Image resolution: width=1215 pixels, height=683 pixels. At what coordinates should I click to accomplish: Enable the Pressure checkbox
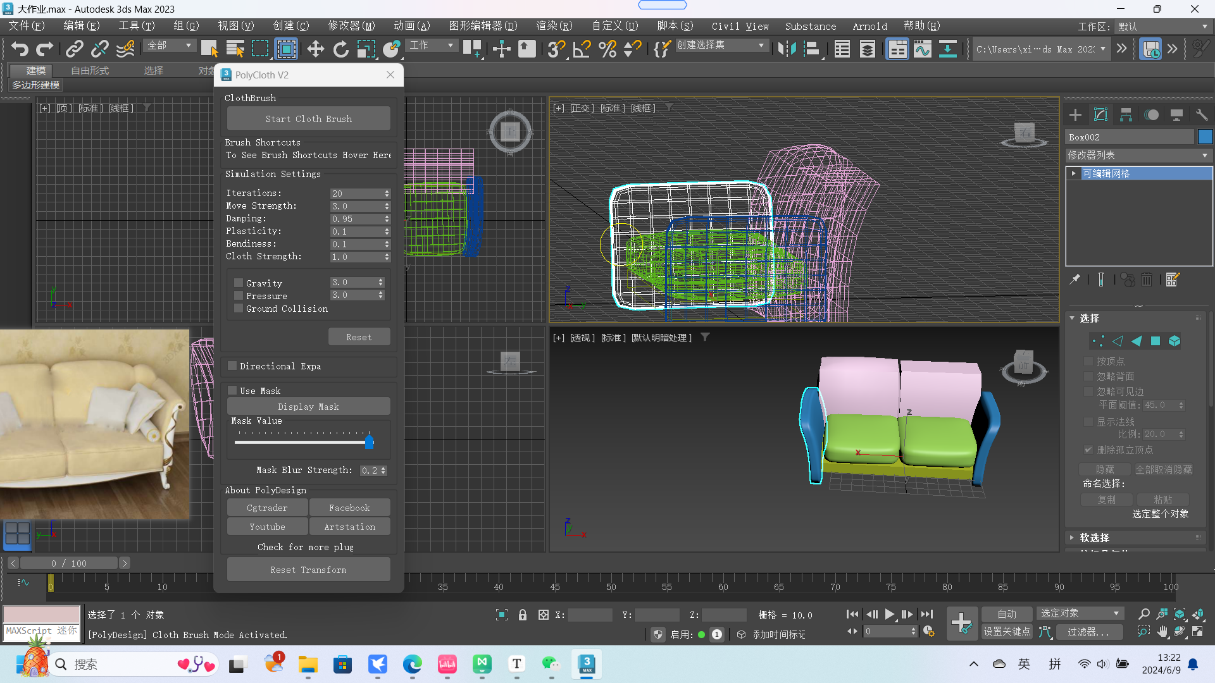[x=239, y=295]
